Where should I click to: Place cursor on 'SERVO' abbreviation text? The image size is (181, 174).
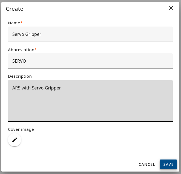pyautogui.click(x=19, y=61)
